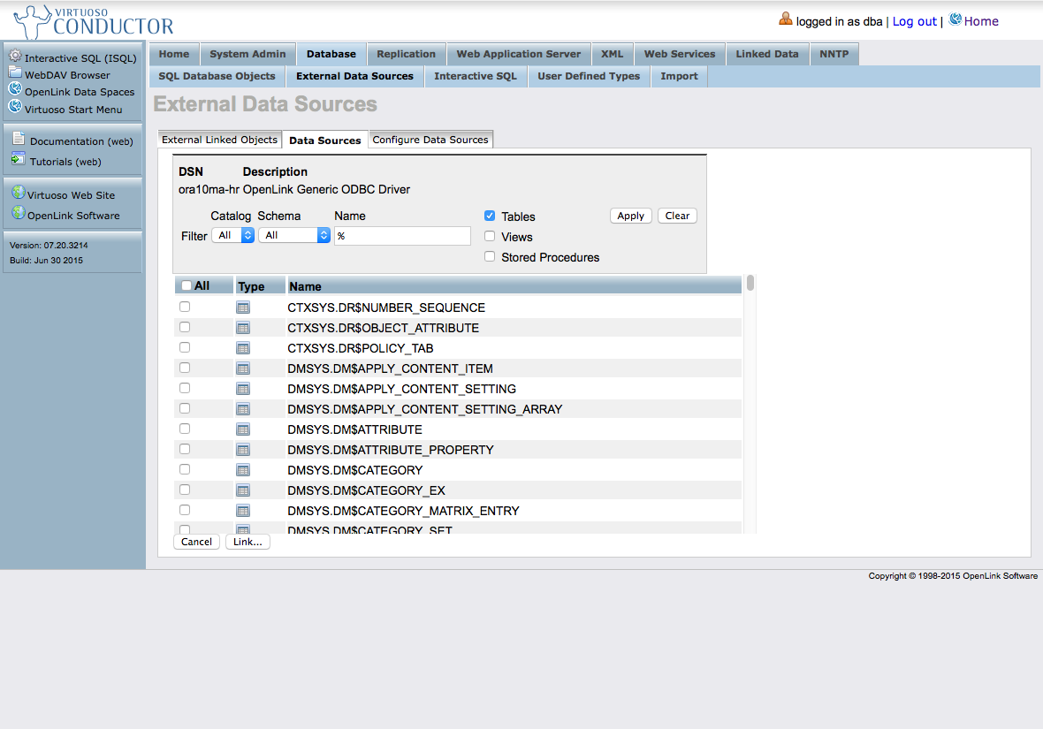Open the WebDAV Browser folder icon

click(15, 73)
